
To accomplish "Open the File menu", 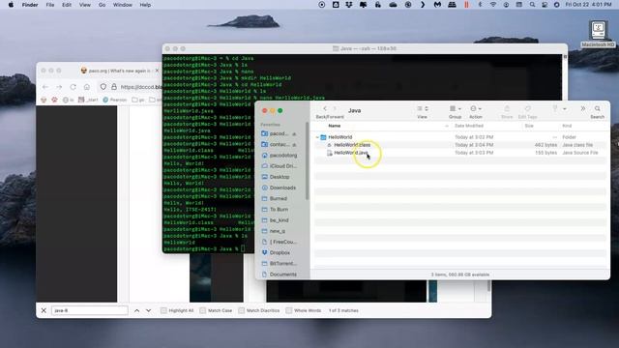I will tap(50, 5).
